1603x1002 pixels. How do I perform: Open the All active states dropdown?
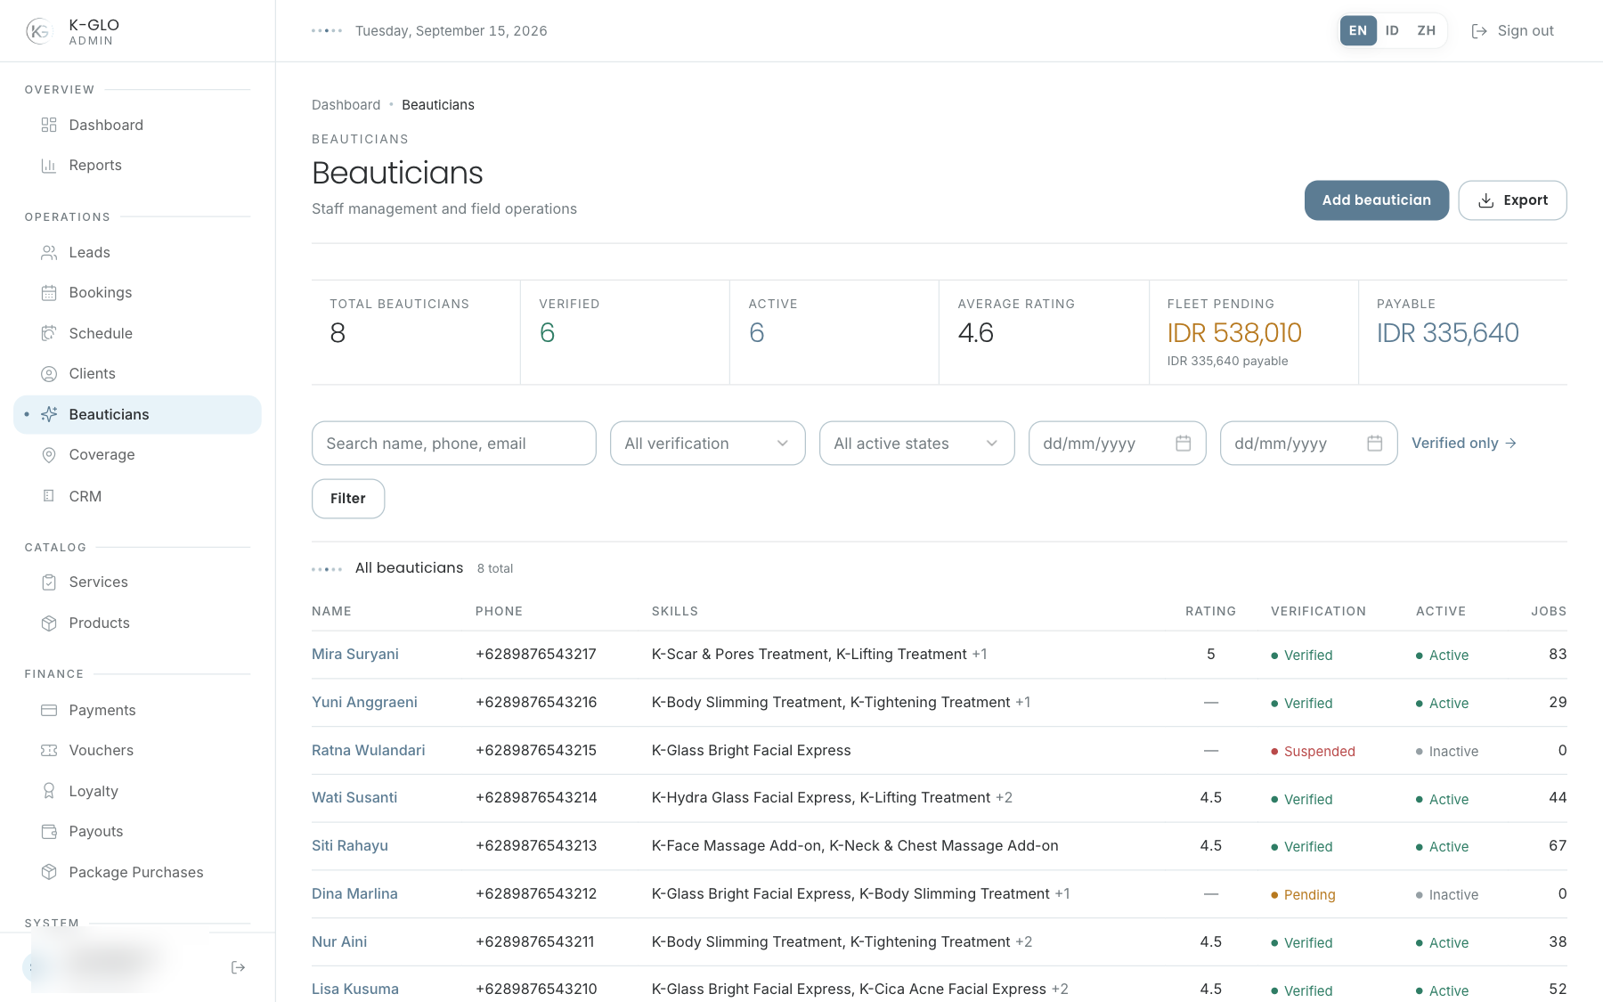click(917, 444)
